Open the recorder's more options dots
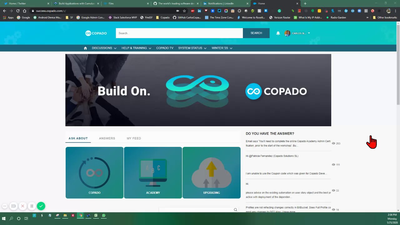The height and width of the screenshot is (225, 400). (x=5, y=206)
